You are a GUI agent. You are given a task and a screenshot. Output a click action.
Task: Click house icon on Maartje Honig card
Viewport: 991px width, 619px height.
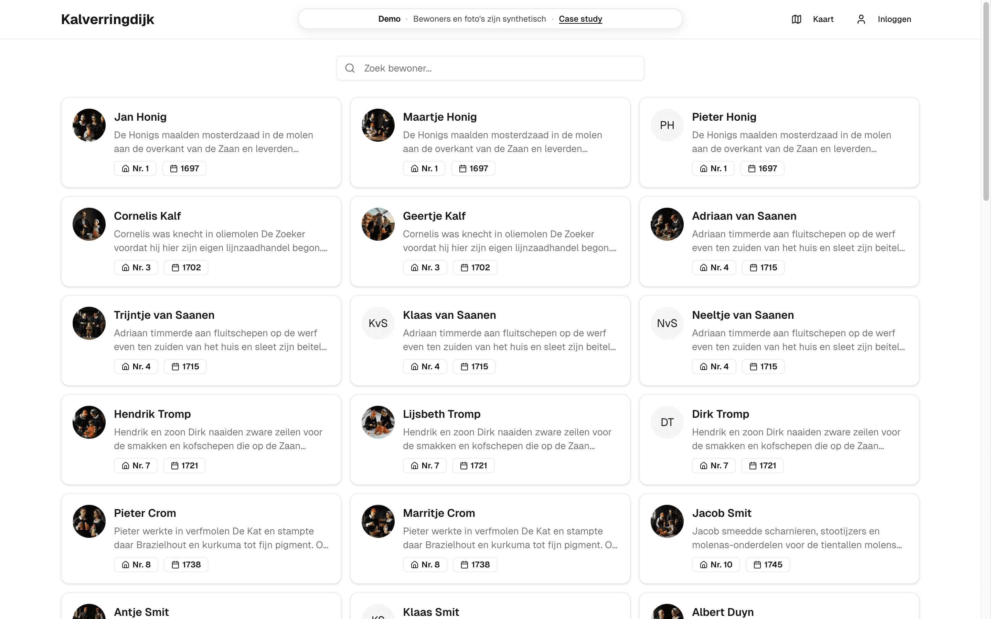tap(415, 169)
